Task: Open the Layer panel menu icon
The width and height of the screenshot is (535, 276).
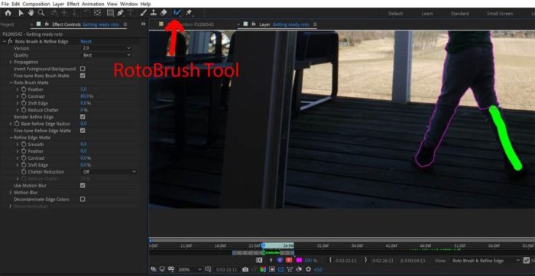Action: [315, 24]
